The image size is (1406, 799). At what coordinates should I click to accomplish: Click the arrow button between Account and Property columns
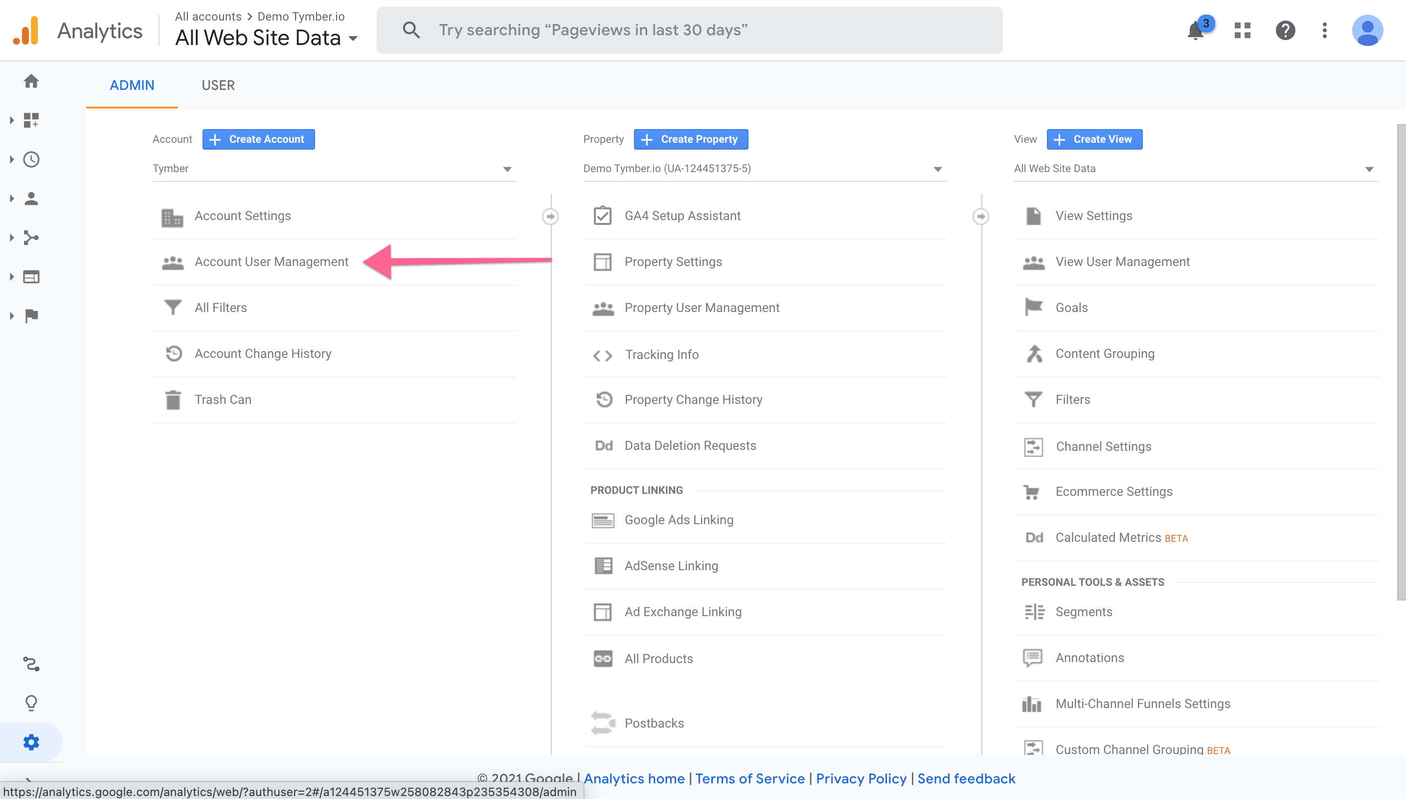(x=550, y=216)
